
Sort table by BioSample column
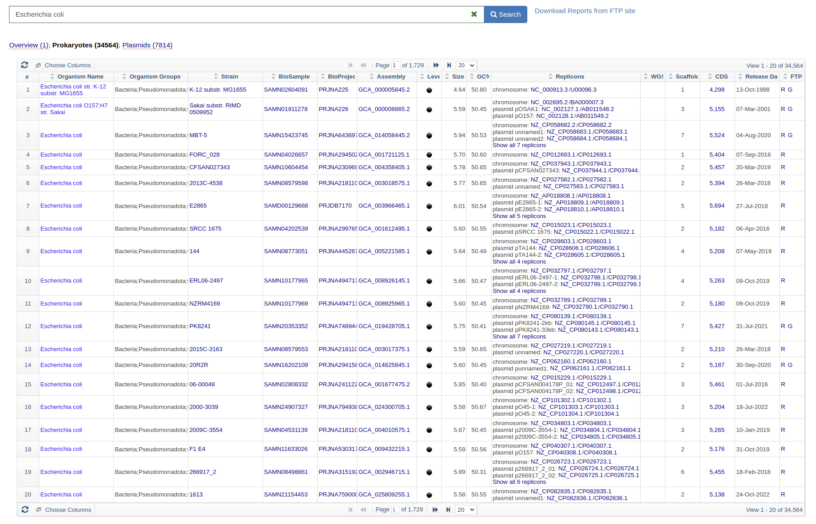[290, 77]
